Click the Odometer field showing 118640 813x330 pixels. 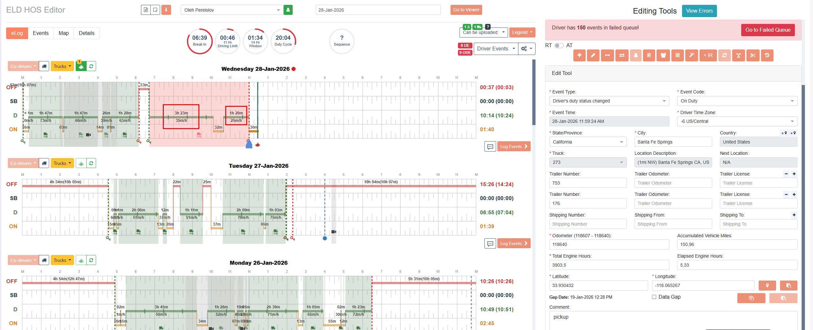pos(609,244)
